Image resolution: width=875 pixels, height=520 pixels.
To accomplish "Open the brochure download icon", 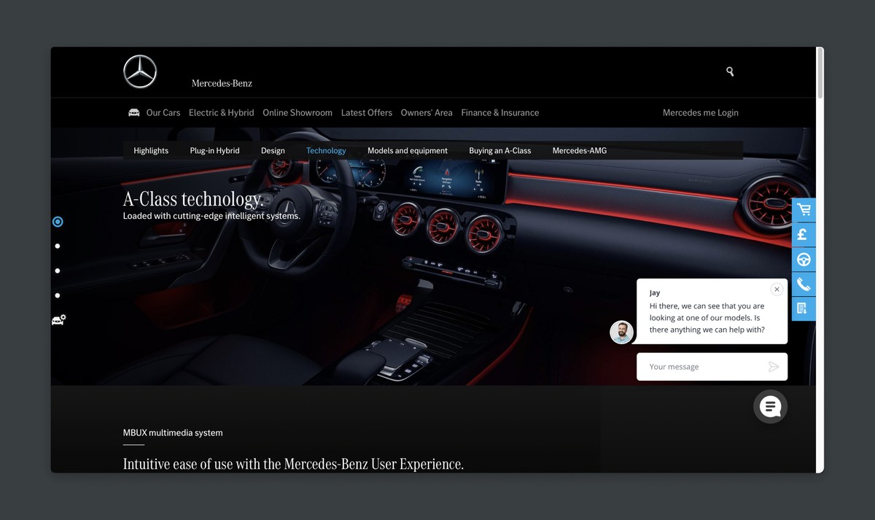I will [804, 308].
